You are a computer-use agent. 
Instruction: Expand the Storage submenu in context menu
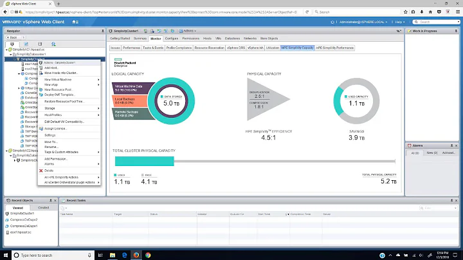coord(69,108)
